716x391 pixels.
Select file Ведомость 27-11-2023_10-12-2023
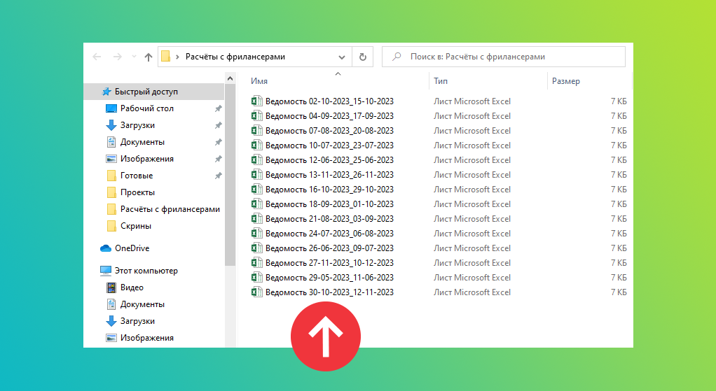329,263
